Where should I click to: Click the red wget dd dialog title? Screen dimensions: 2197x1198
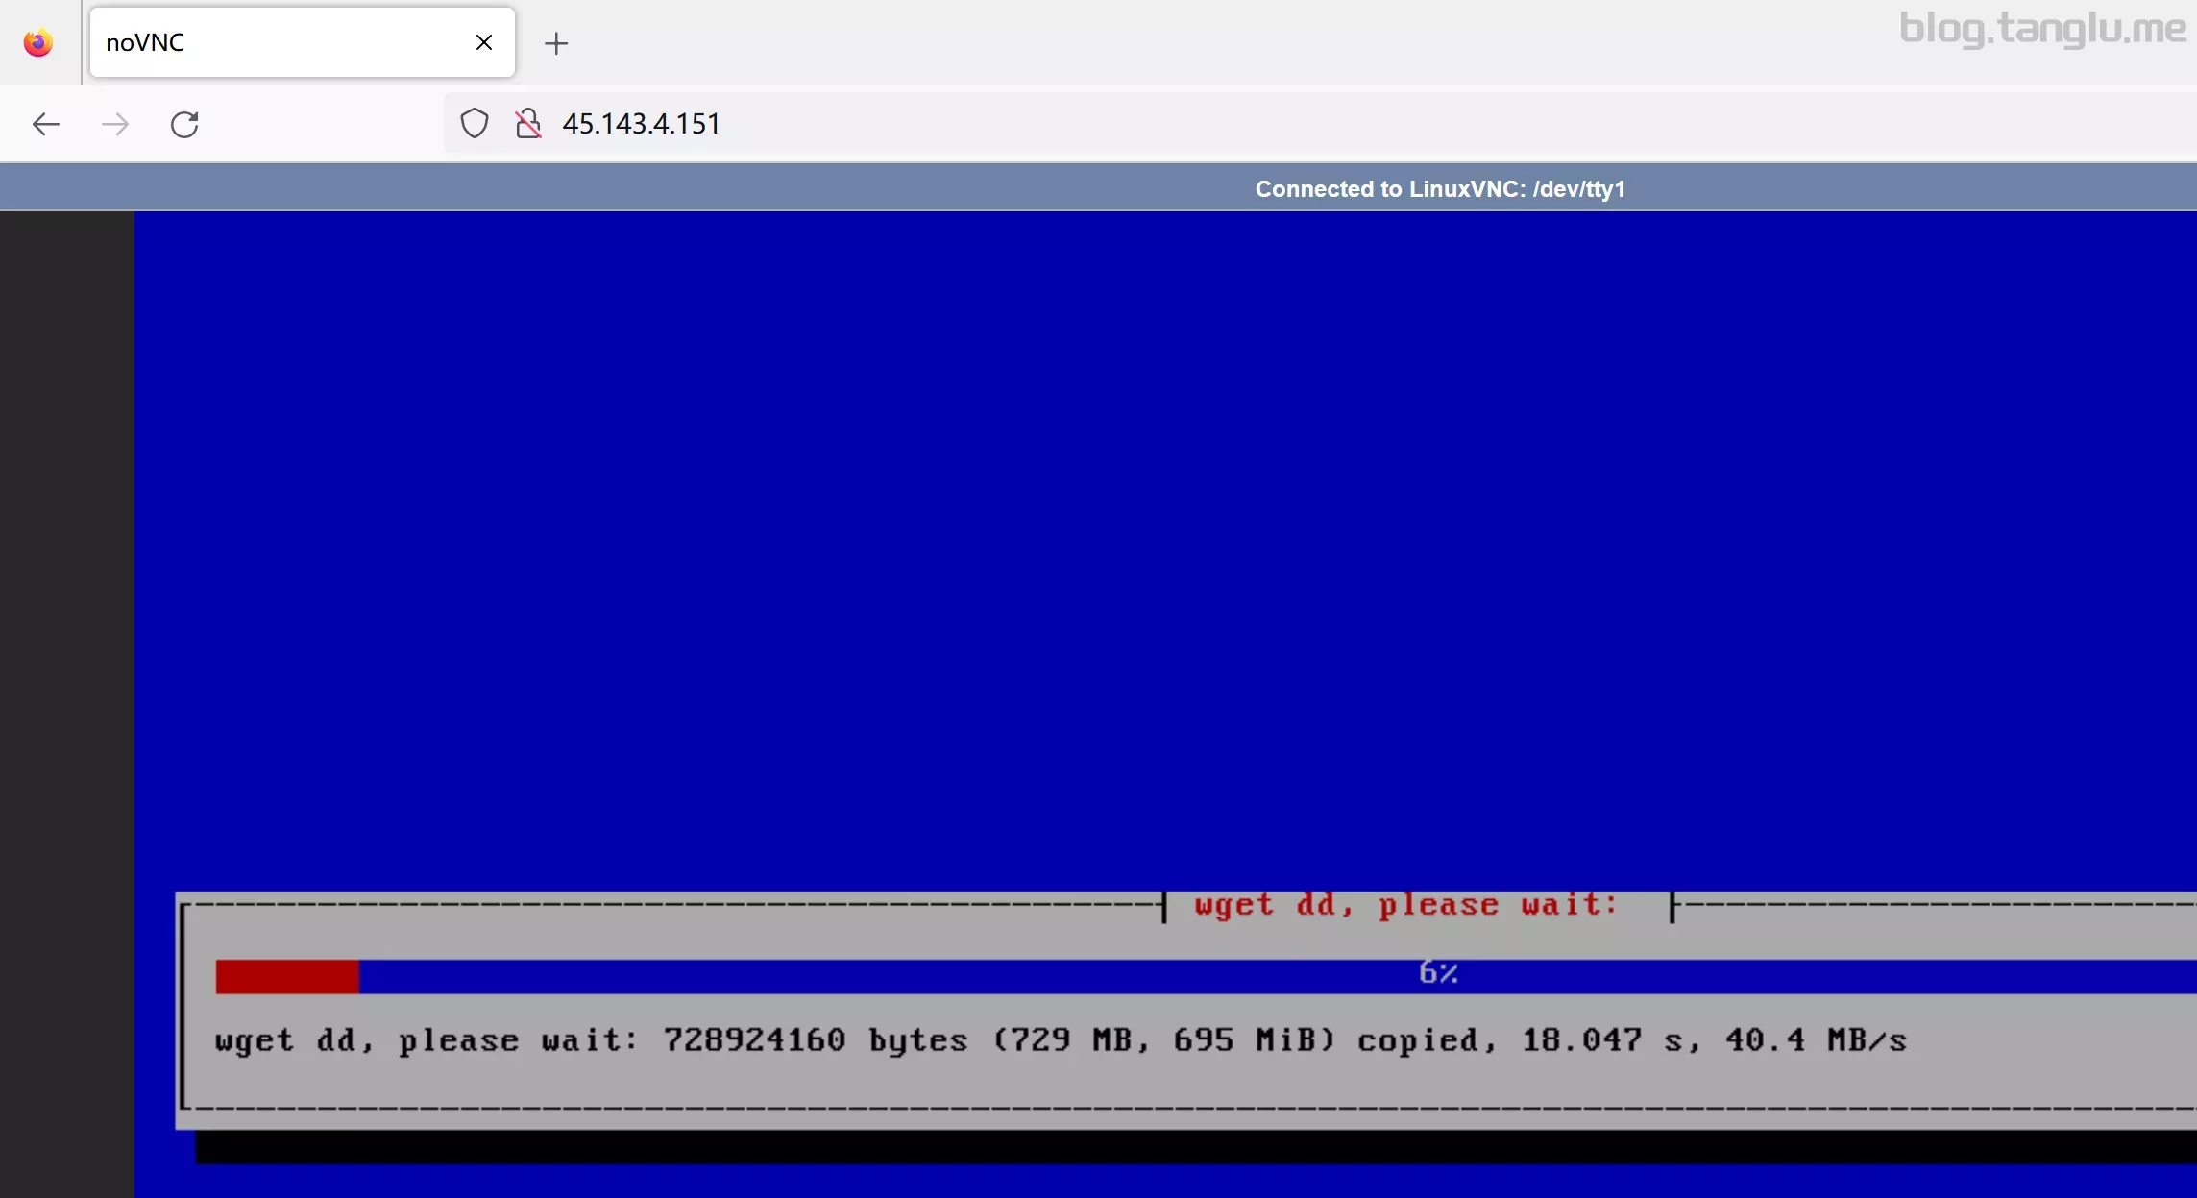click(x=1406, y=905)
